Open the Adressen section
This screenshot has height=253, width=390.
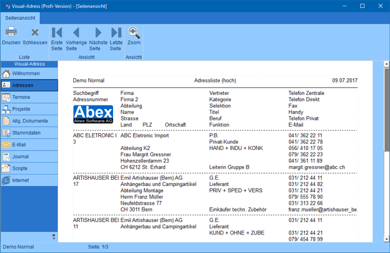tap(29, 85)
